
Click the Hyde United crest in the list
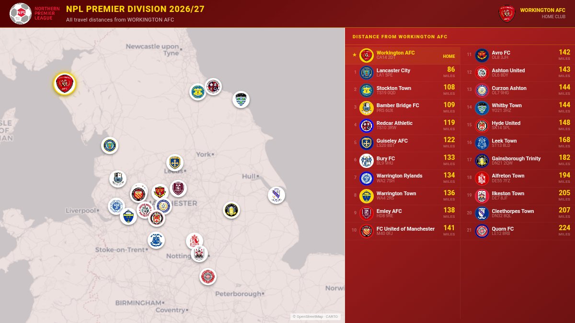click(x=482, y=125)
